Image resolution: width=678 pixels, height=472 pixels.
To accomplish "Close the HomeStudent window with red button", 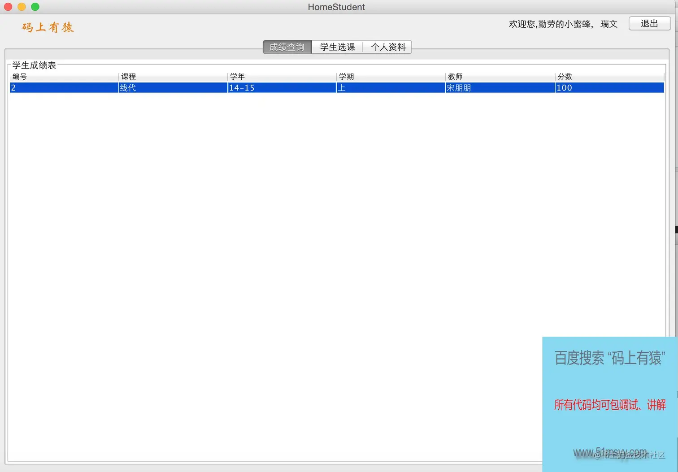I will pos(8,7).
